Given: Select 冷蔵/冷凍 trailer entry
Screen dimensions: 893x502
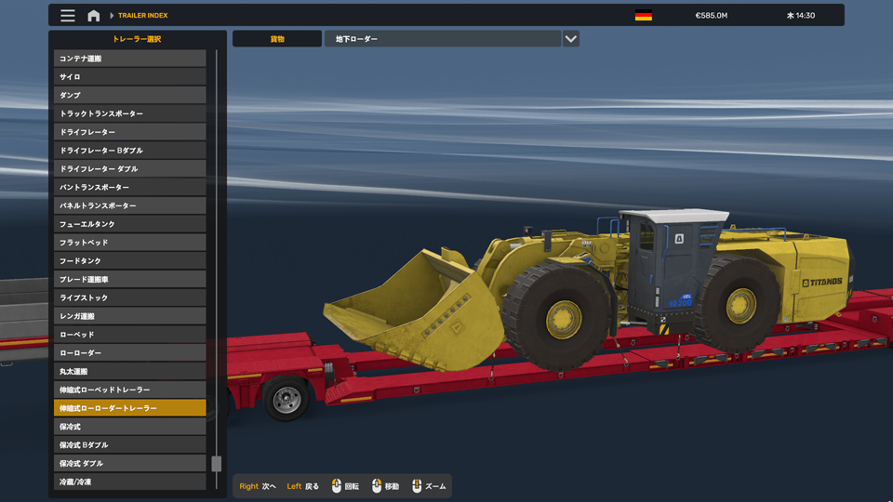Looking at the screenshot, I should point(129,482).
